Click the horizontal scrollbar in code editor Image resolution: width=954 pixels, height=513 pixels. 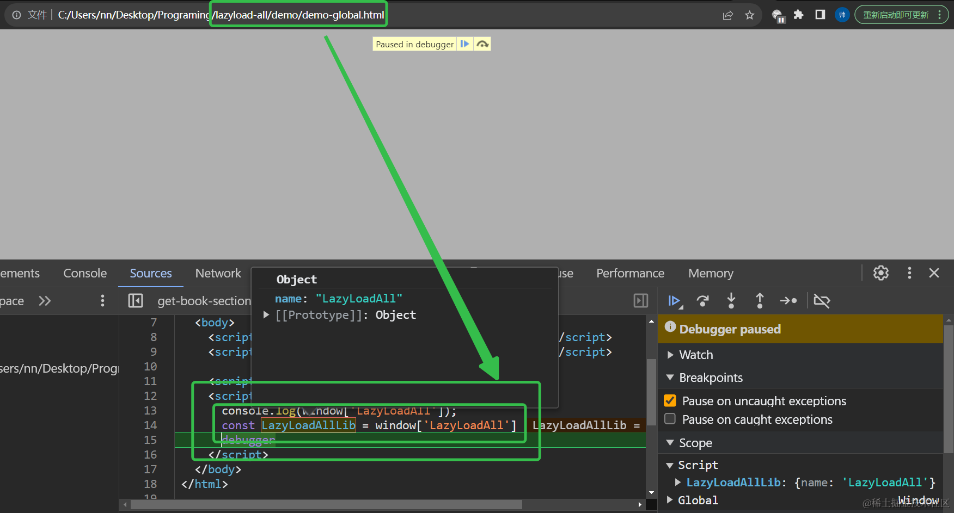pyautogui.click(x=327, y=505)
